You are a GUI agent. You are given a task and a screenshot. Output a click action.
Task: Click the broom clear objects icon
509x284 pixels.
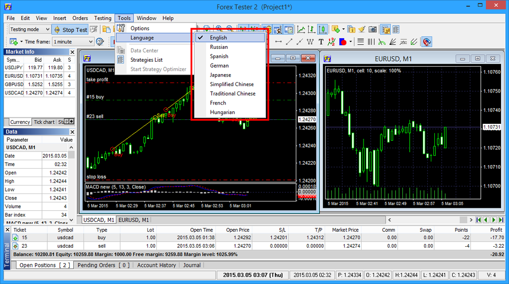pos(362,29)
